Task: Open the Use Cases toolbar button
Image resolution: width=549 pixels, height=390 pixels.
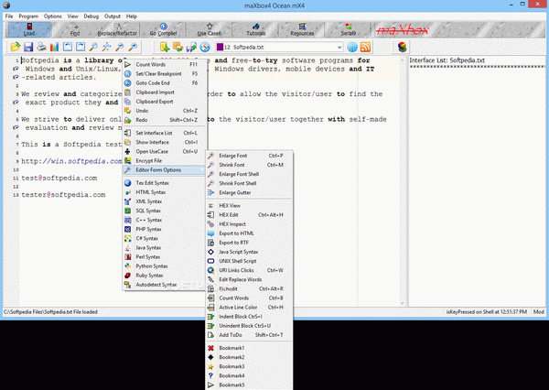Action: 210,29
